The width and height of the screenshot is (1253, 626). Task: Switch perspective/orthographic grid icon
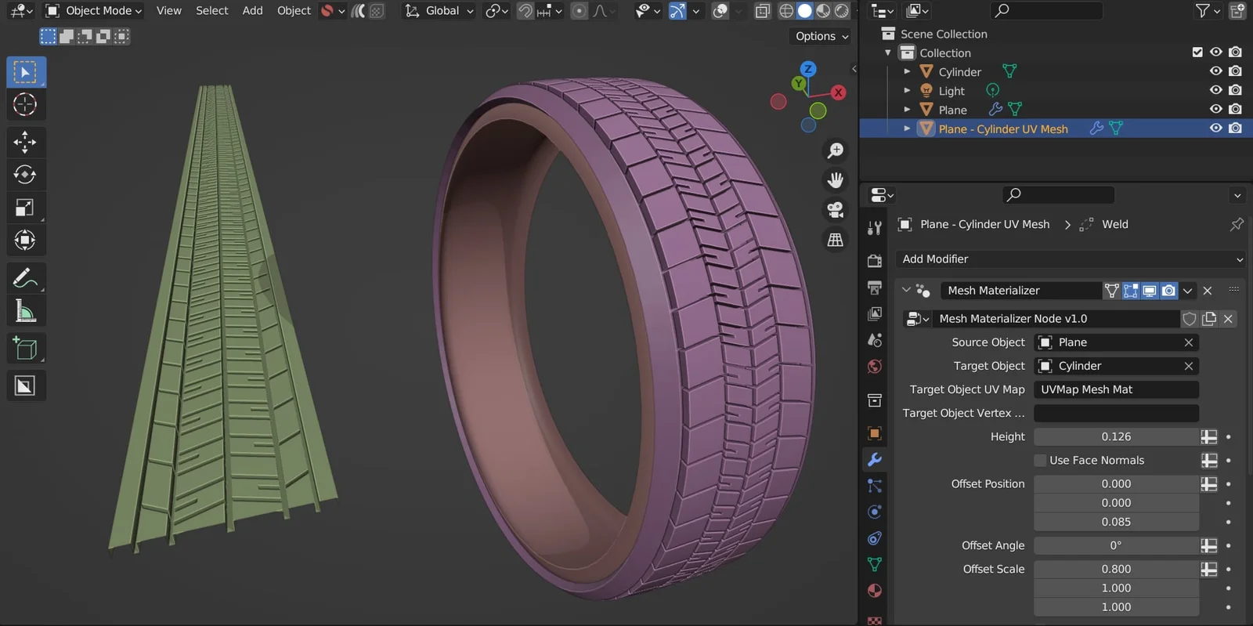coord(836,240)
